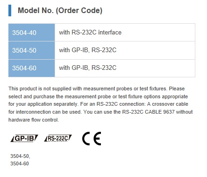Viewport: 207px width, 177px height.
Task: Click 'For an RS-232C connection' phrase
Action: 113,104
